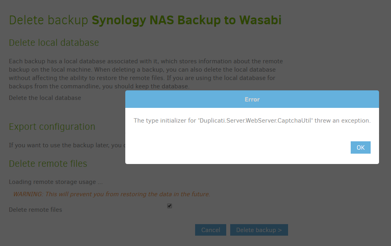The height and width of the screenshot is (246, 391).
Task: Click the Synology NAS Backup to Wasabi title
Action: [186, 20]
